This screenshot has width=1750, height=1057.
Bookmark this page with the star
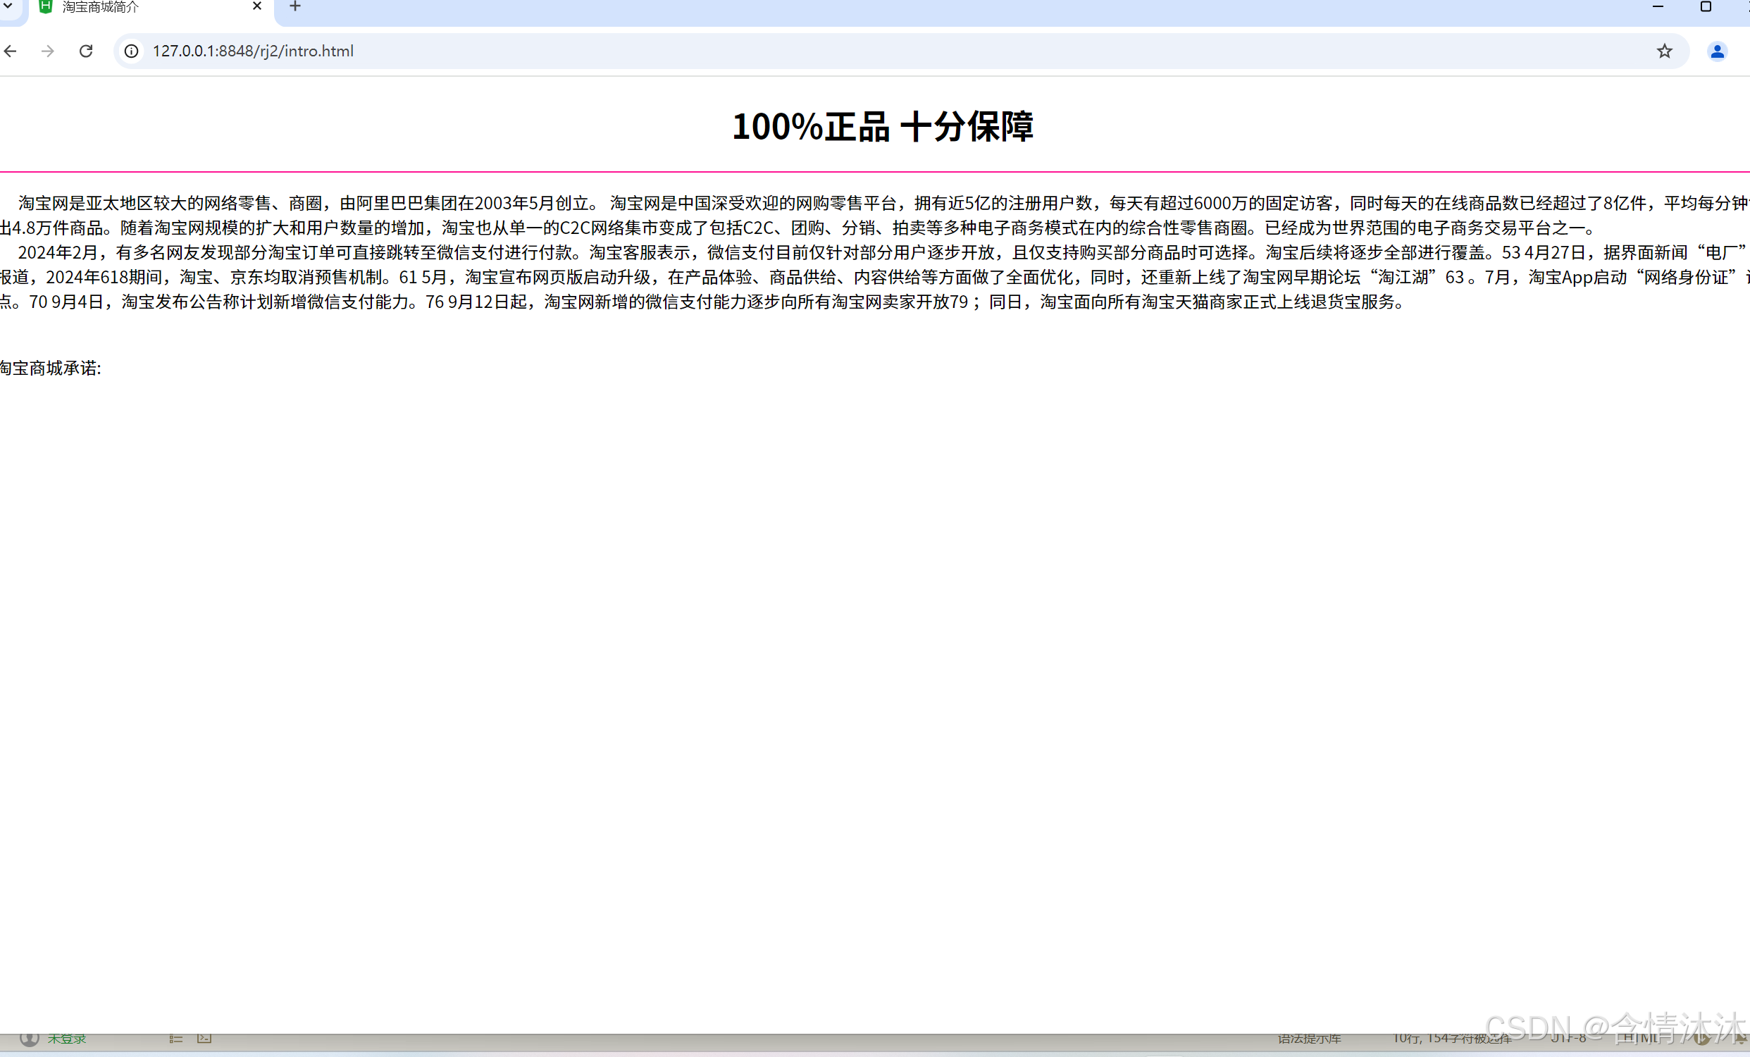pos(1664,51)
